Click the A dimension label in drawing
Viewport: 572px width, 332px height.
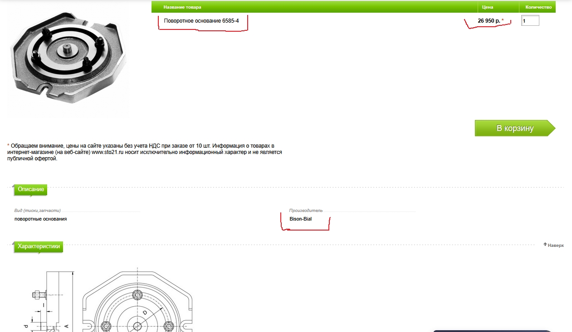click(x=66, y=326)
